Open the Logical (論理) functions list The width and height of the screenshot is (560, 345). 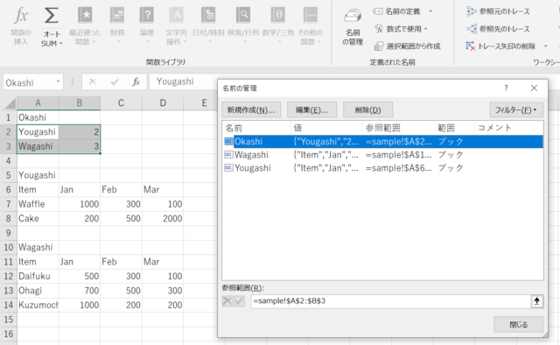coord(147,26)
